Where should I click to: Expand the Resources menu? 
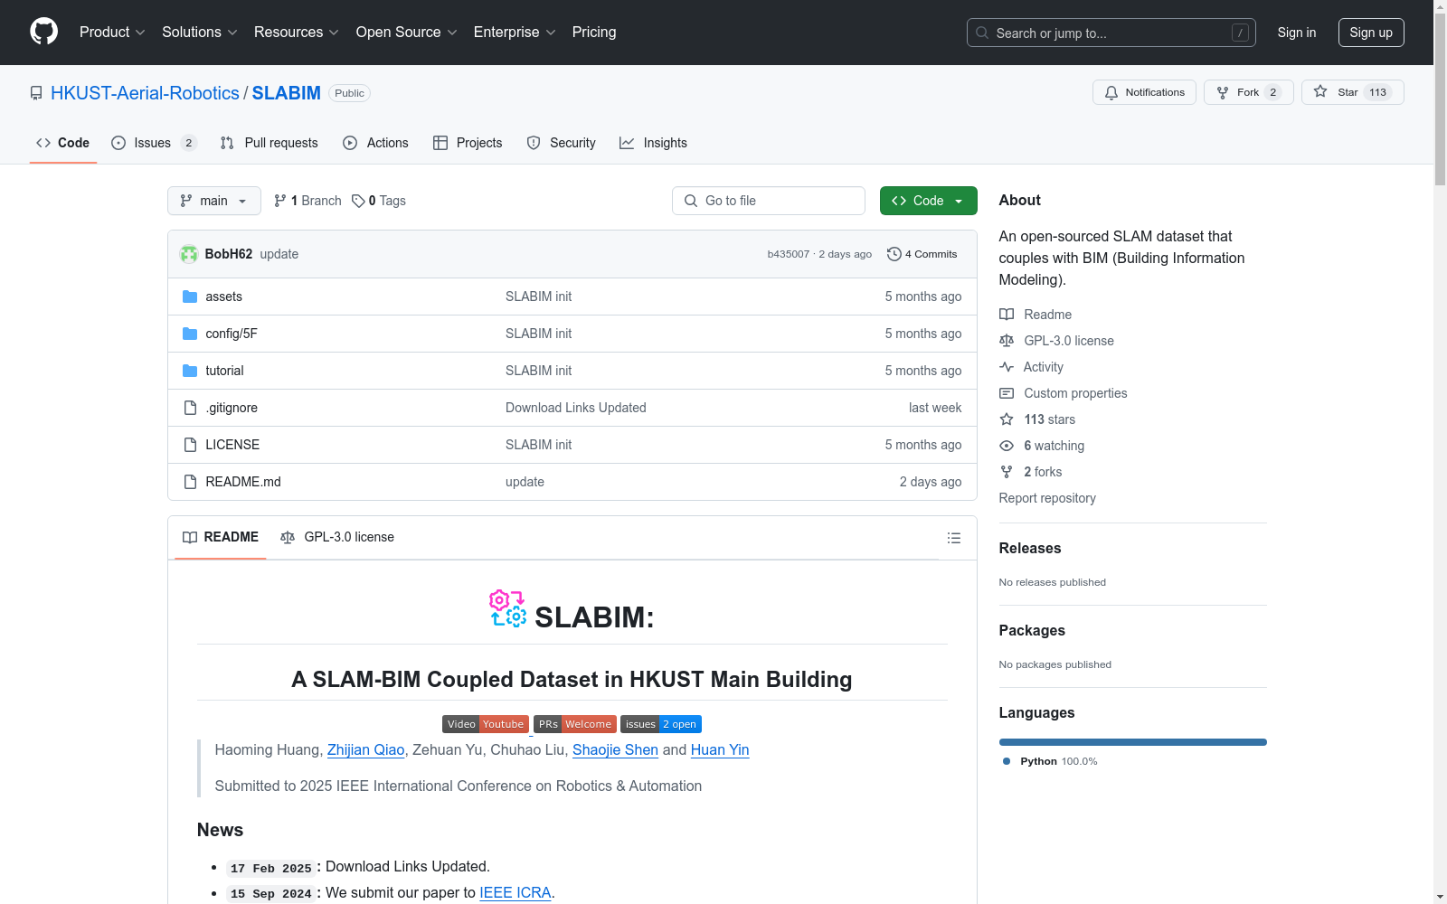click(x=297, y=33)
